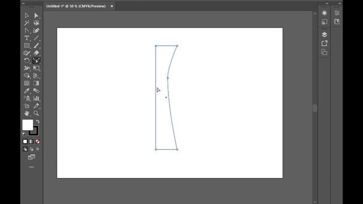Select the Direct Selection tool
Image resolution: width=363 pixels, height=204 pixels.
point(36,15)
